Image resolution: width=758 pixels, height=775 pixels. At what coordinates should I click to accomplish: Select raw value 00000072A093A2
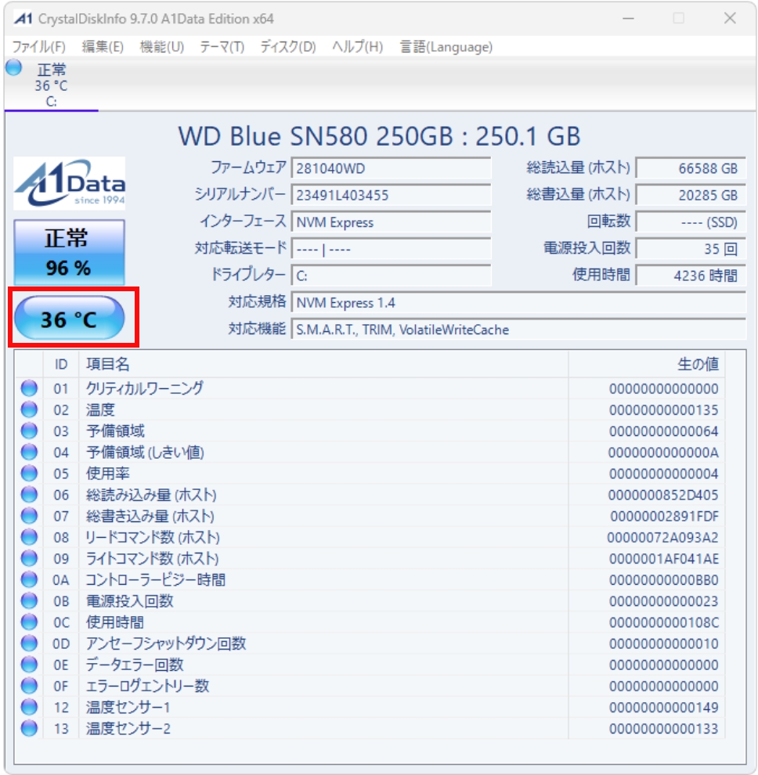[663, 538]
